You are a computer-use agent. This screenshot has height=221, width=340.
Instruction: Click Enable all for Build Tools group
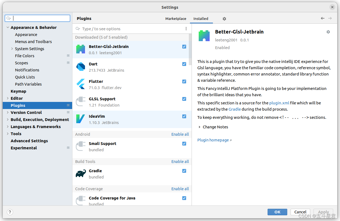coord(180,161)
